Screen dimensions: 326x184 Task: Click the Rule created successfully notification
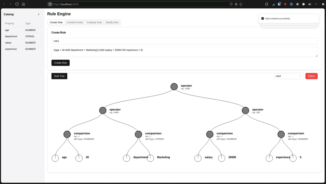[x=289, y=19]
